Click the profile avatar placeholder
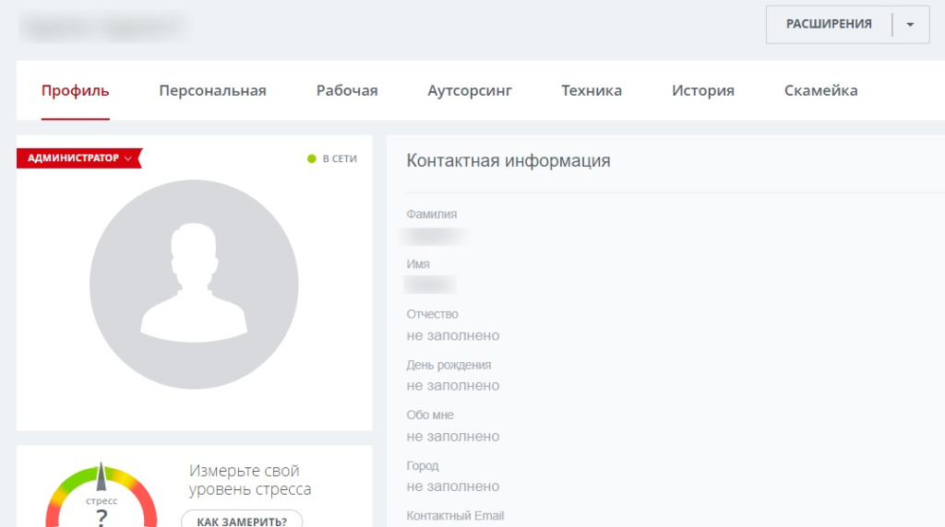 click(194, 284)
